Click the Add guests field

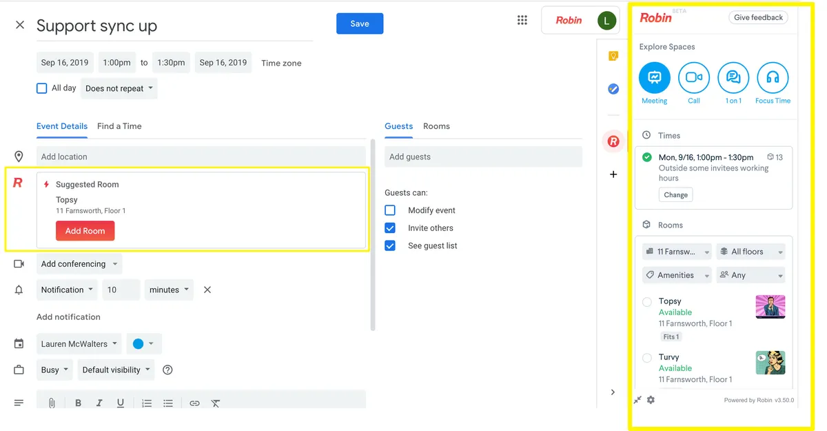[x=483, y=157]
